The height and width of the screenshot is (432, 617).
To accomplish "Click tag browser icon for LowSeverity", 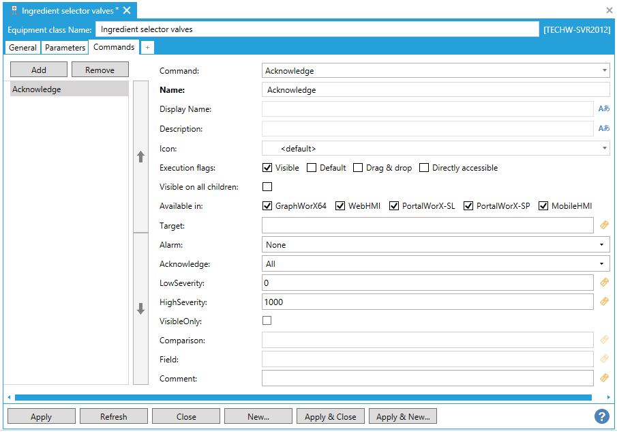I will tap(603, 283).
